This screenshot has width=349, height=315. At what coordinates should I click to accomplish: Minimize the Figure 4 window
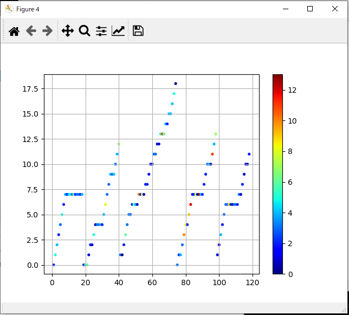tap(286, 9)
